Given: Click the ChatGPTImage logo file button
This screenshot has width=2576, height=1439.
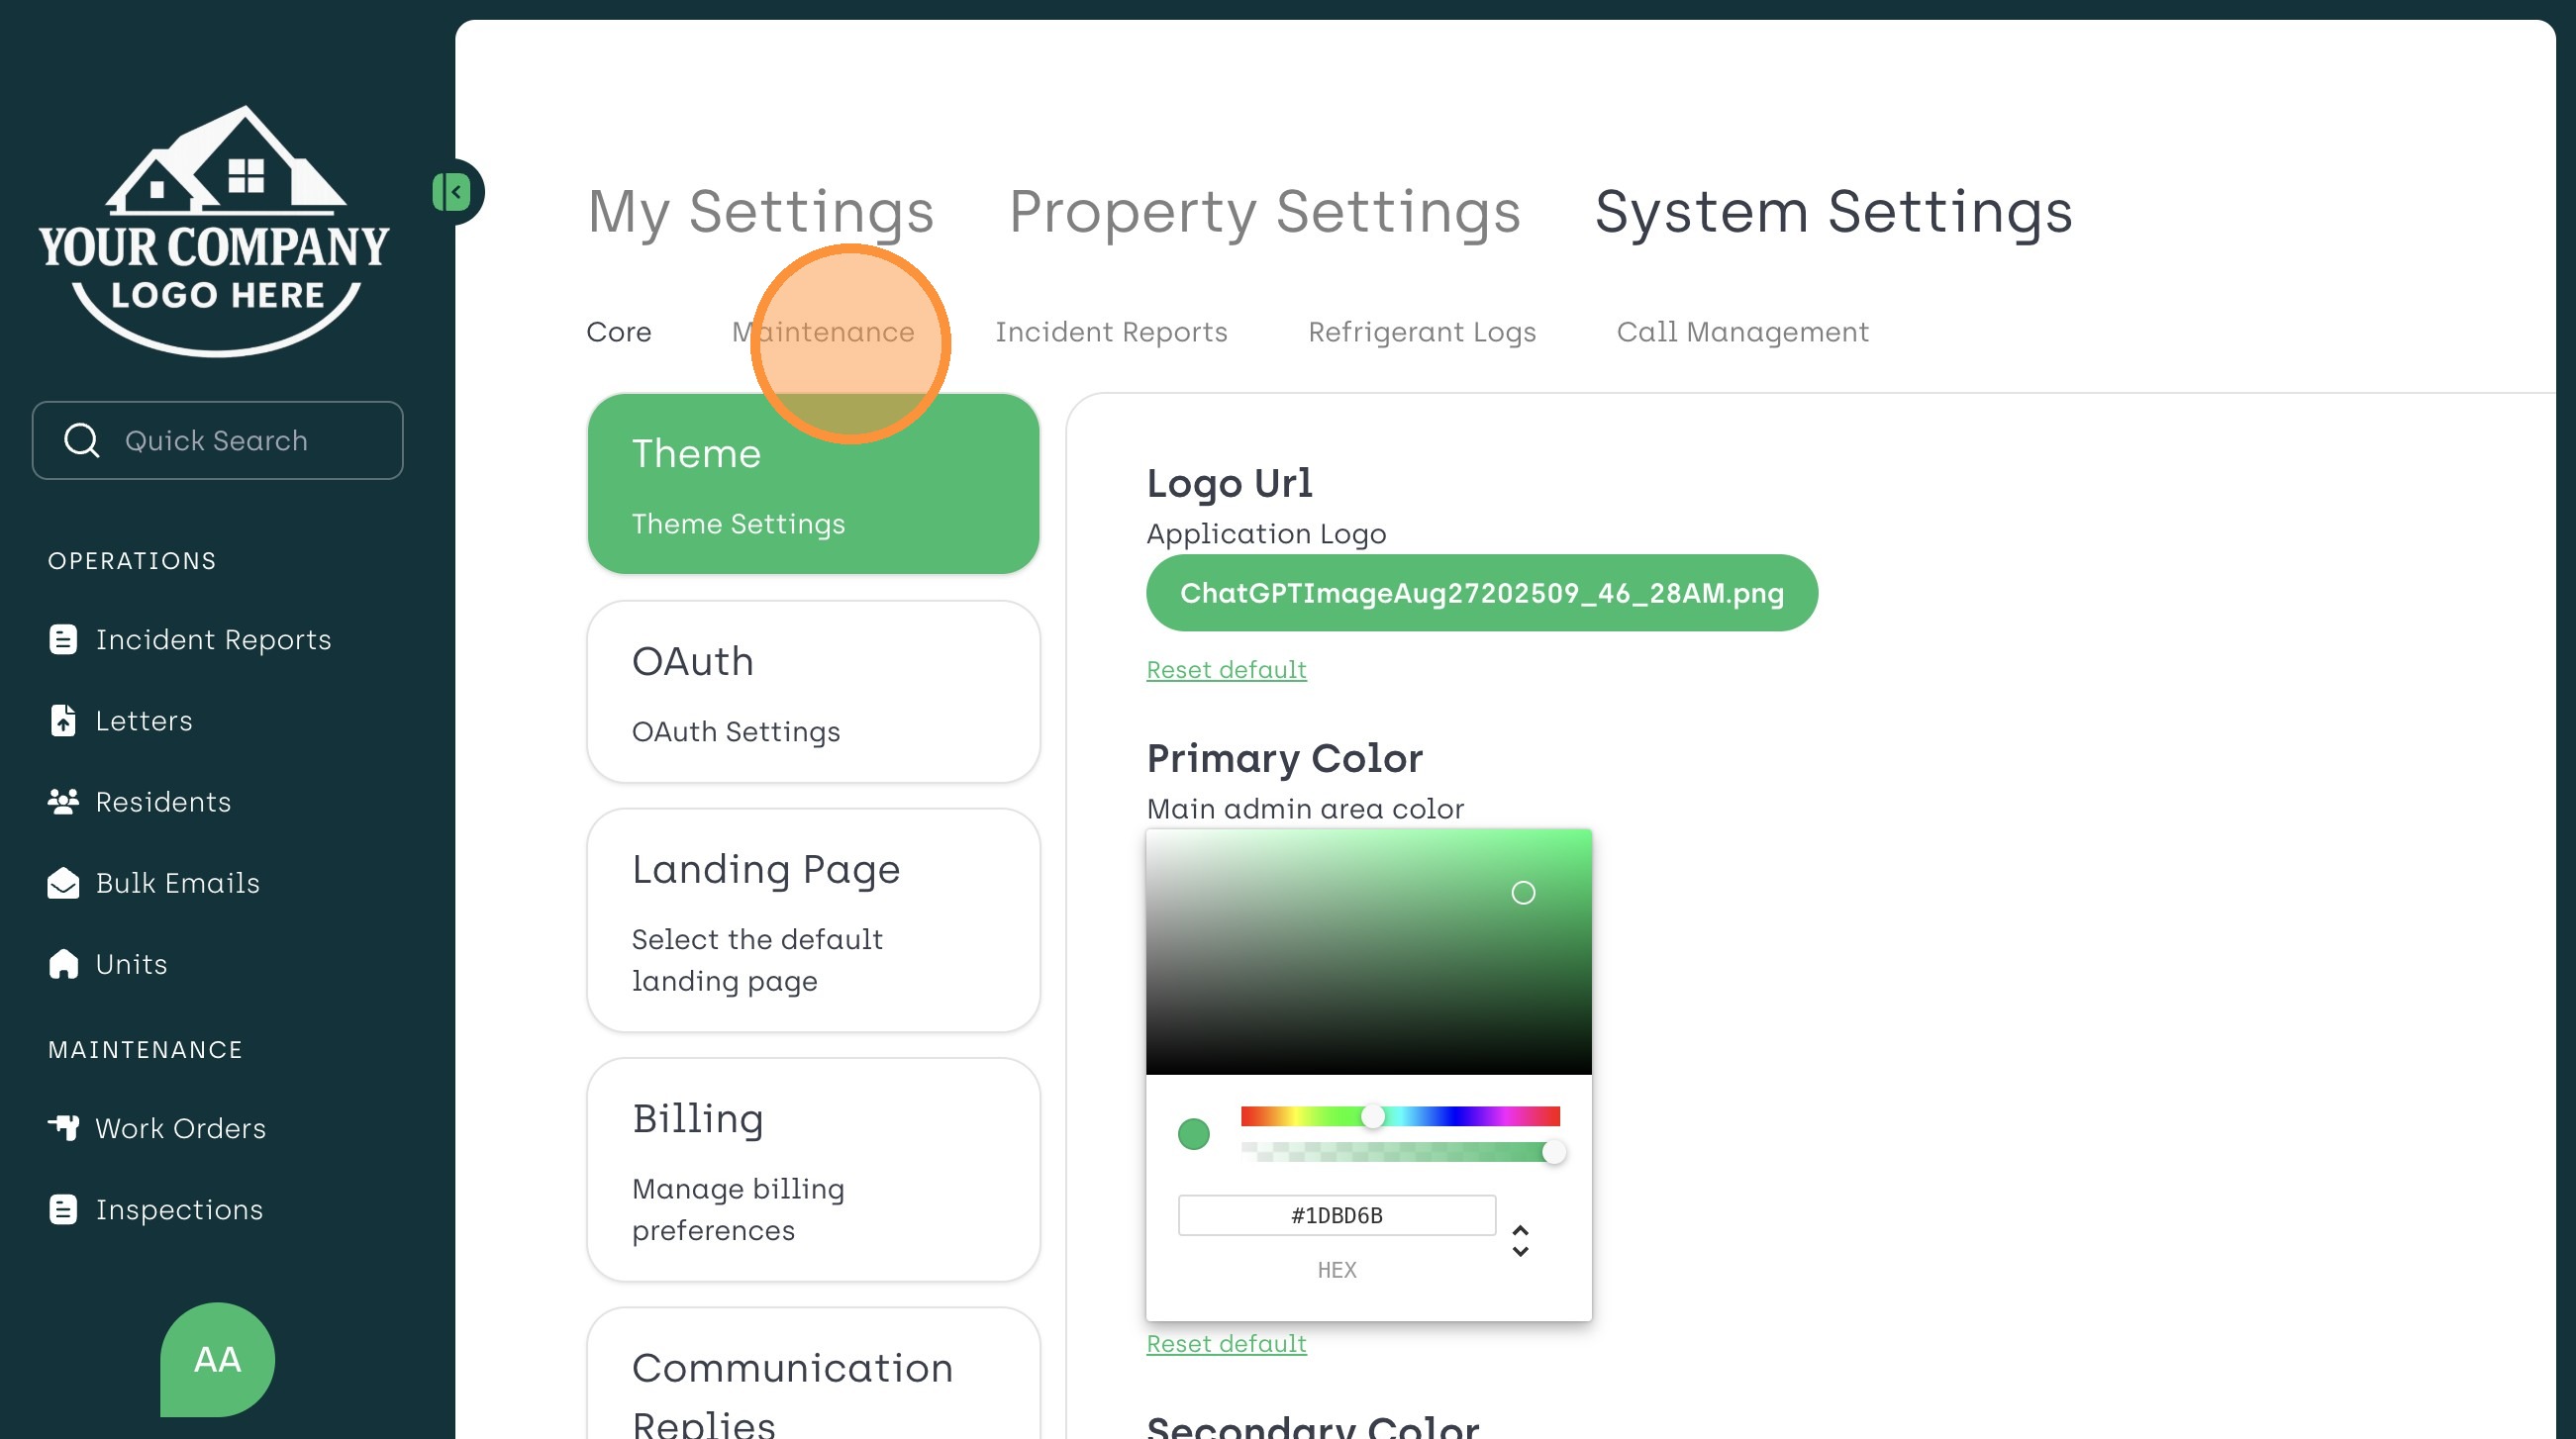Looking at the screenshot, I should point(1481,593).
